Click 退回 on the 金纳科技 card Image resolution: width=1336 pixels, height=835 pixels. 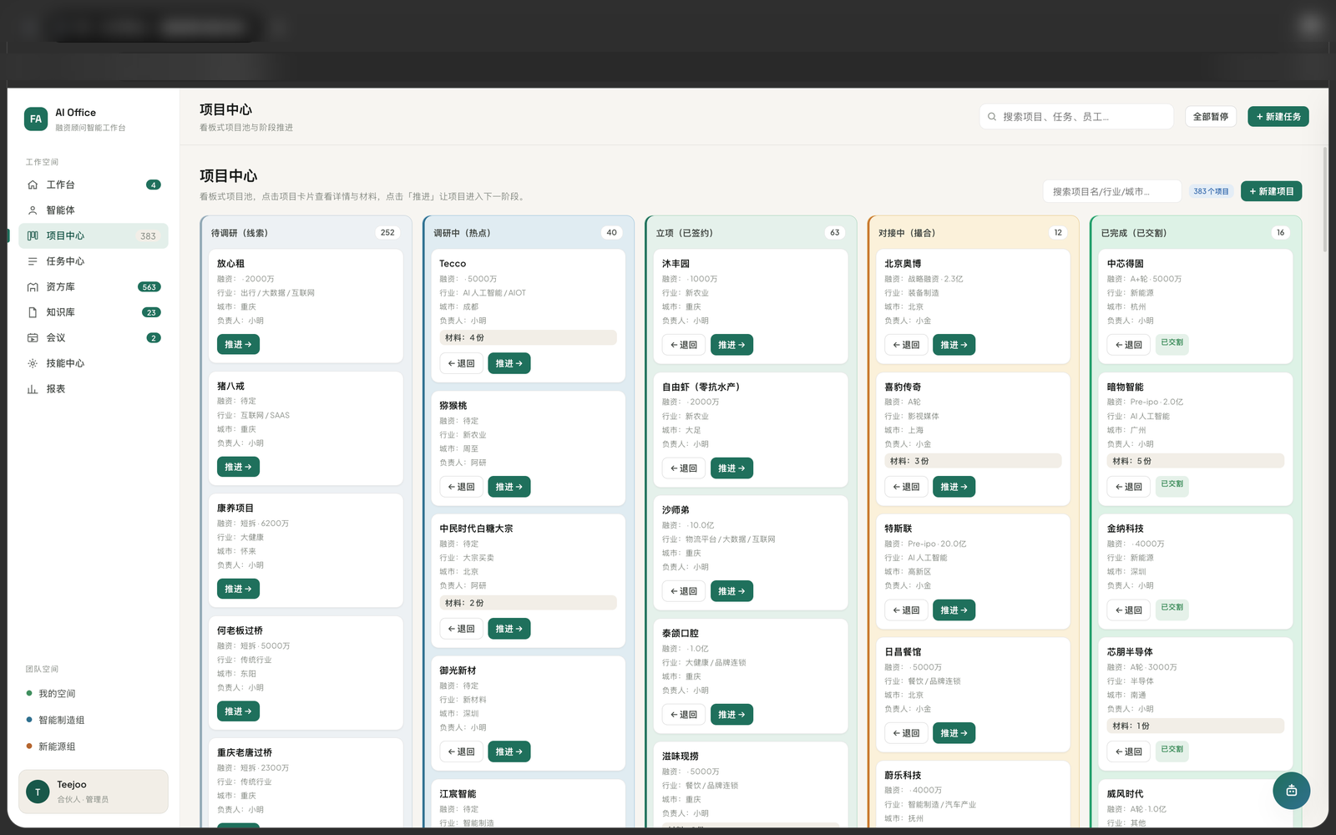(x=1129, y=610)
